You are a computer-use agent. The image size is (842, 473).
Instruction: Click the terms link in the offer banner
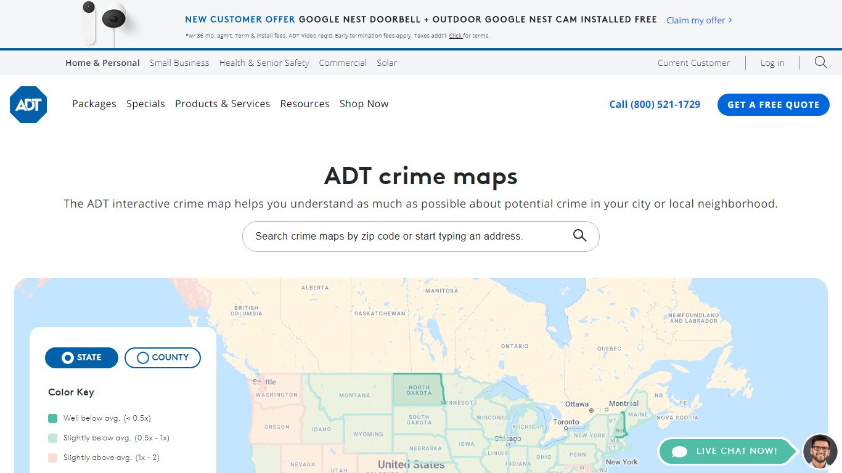[456, 36]
